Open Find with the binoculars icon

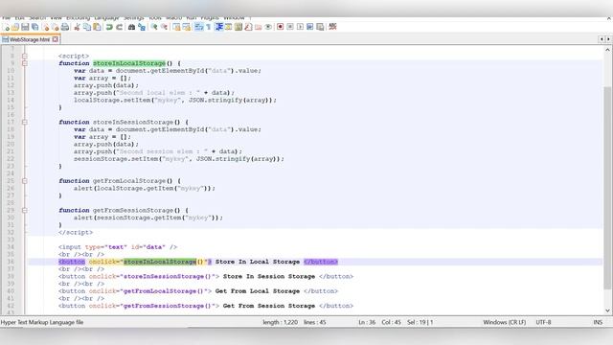point(132,27)
